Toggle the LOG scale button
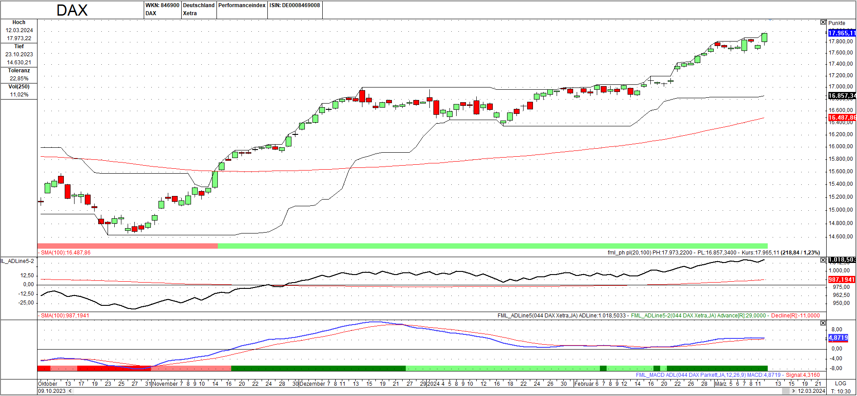Image resolution: width=857 pixels, height=396 pixels. [840, 383]
